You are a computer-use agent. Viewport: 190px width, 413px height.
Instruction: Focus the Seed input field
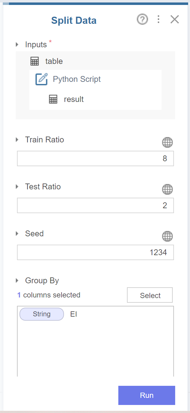95,252
